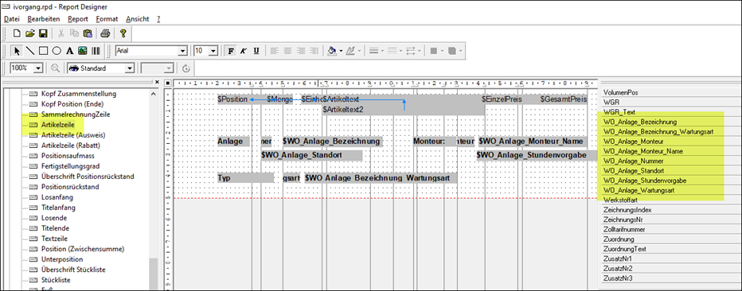The image size is (742, 291).
Task: Select the arrow pointer tool
Action: [17, 51]
